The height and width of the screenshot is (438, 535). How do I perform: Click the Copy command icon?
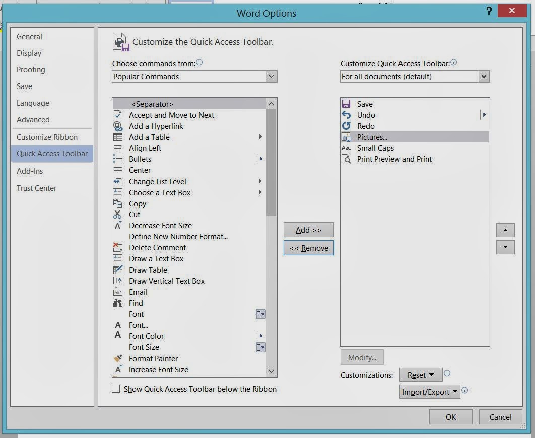tap(118, 203)
